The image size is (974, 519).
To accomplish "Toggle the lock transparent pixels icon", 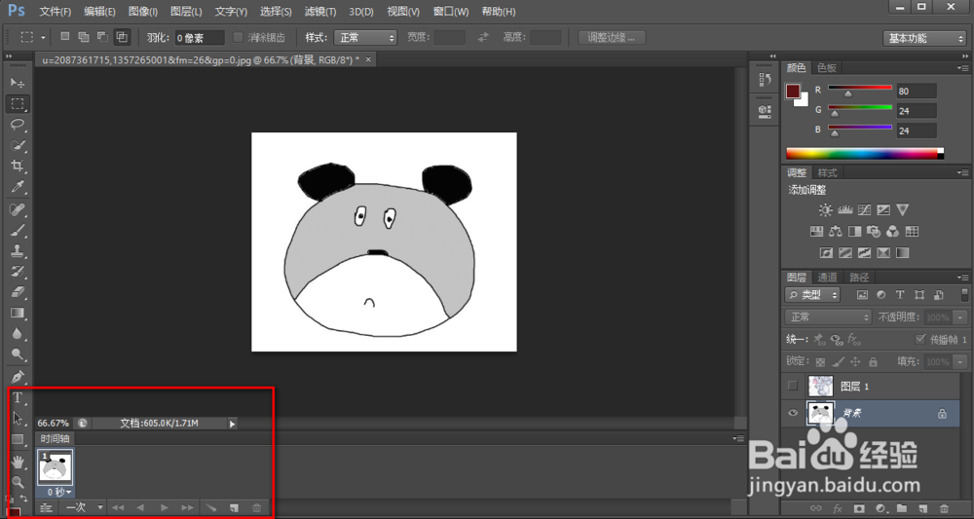I will pos(820,361).
